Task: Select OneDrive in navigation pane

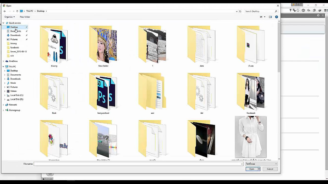Action: pyautogui.click(x=13, y=61)
